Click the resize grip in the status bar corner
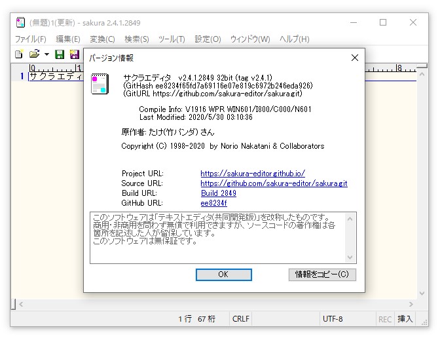 point(424,322)
